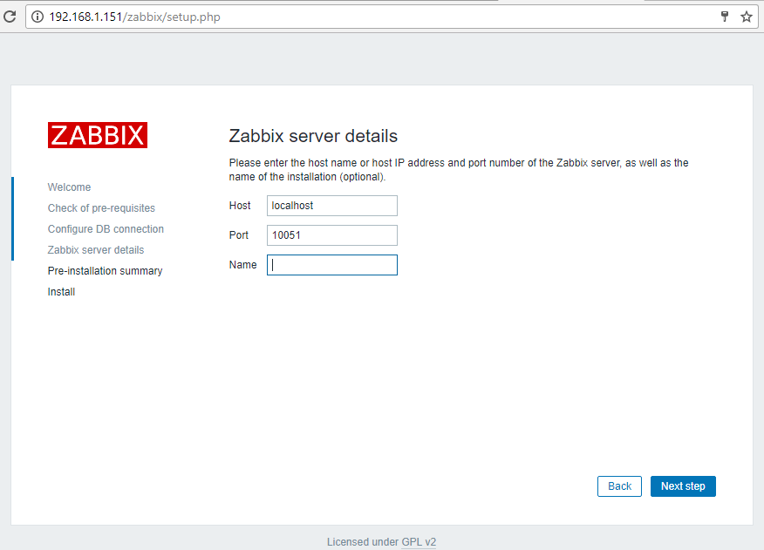Click the Port field label
Viewport: 764px width, 550px height.
tap(239, 235)
